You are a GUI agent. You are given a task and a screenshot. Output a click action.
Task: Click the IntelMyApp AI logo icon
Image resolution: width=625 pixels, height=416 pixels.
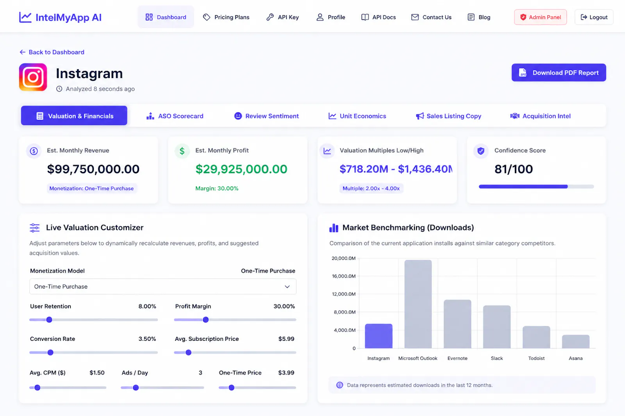tap(25, 17)
